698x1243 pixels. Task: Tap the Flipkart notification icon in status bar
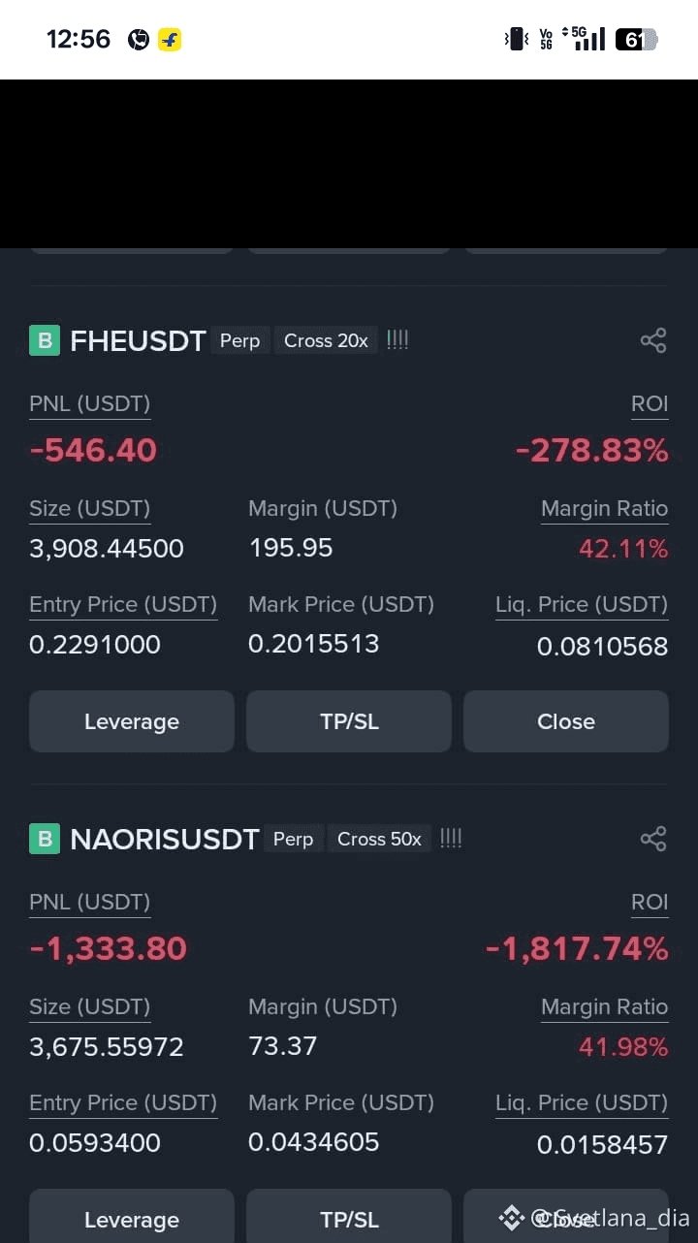tap(170, 40)
